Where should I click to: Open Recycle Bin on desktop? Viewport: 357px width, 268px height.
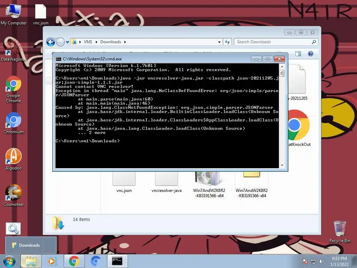pos(340,232)
